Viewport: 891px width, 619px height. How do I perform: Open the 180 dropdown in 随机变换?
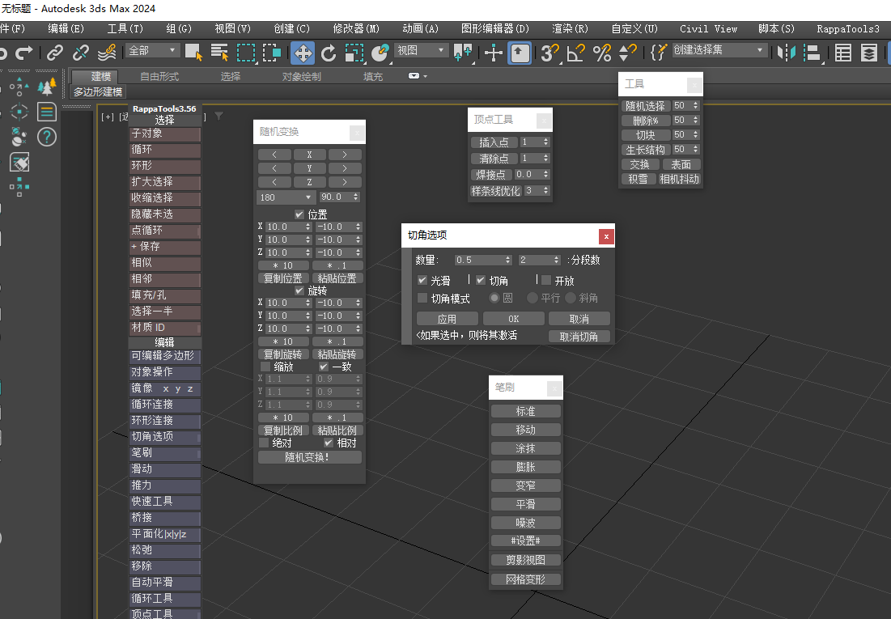click(x=286, y=197)
